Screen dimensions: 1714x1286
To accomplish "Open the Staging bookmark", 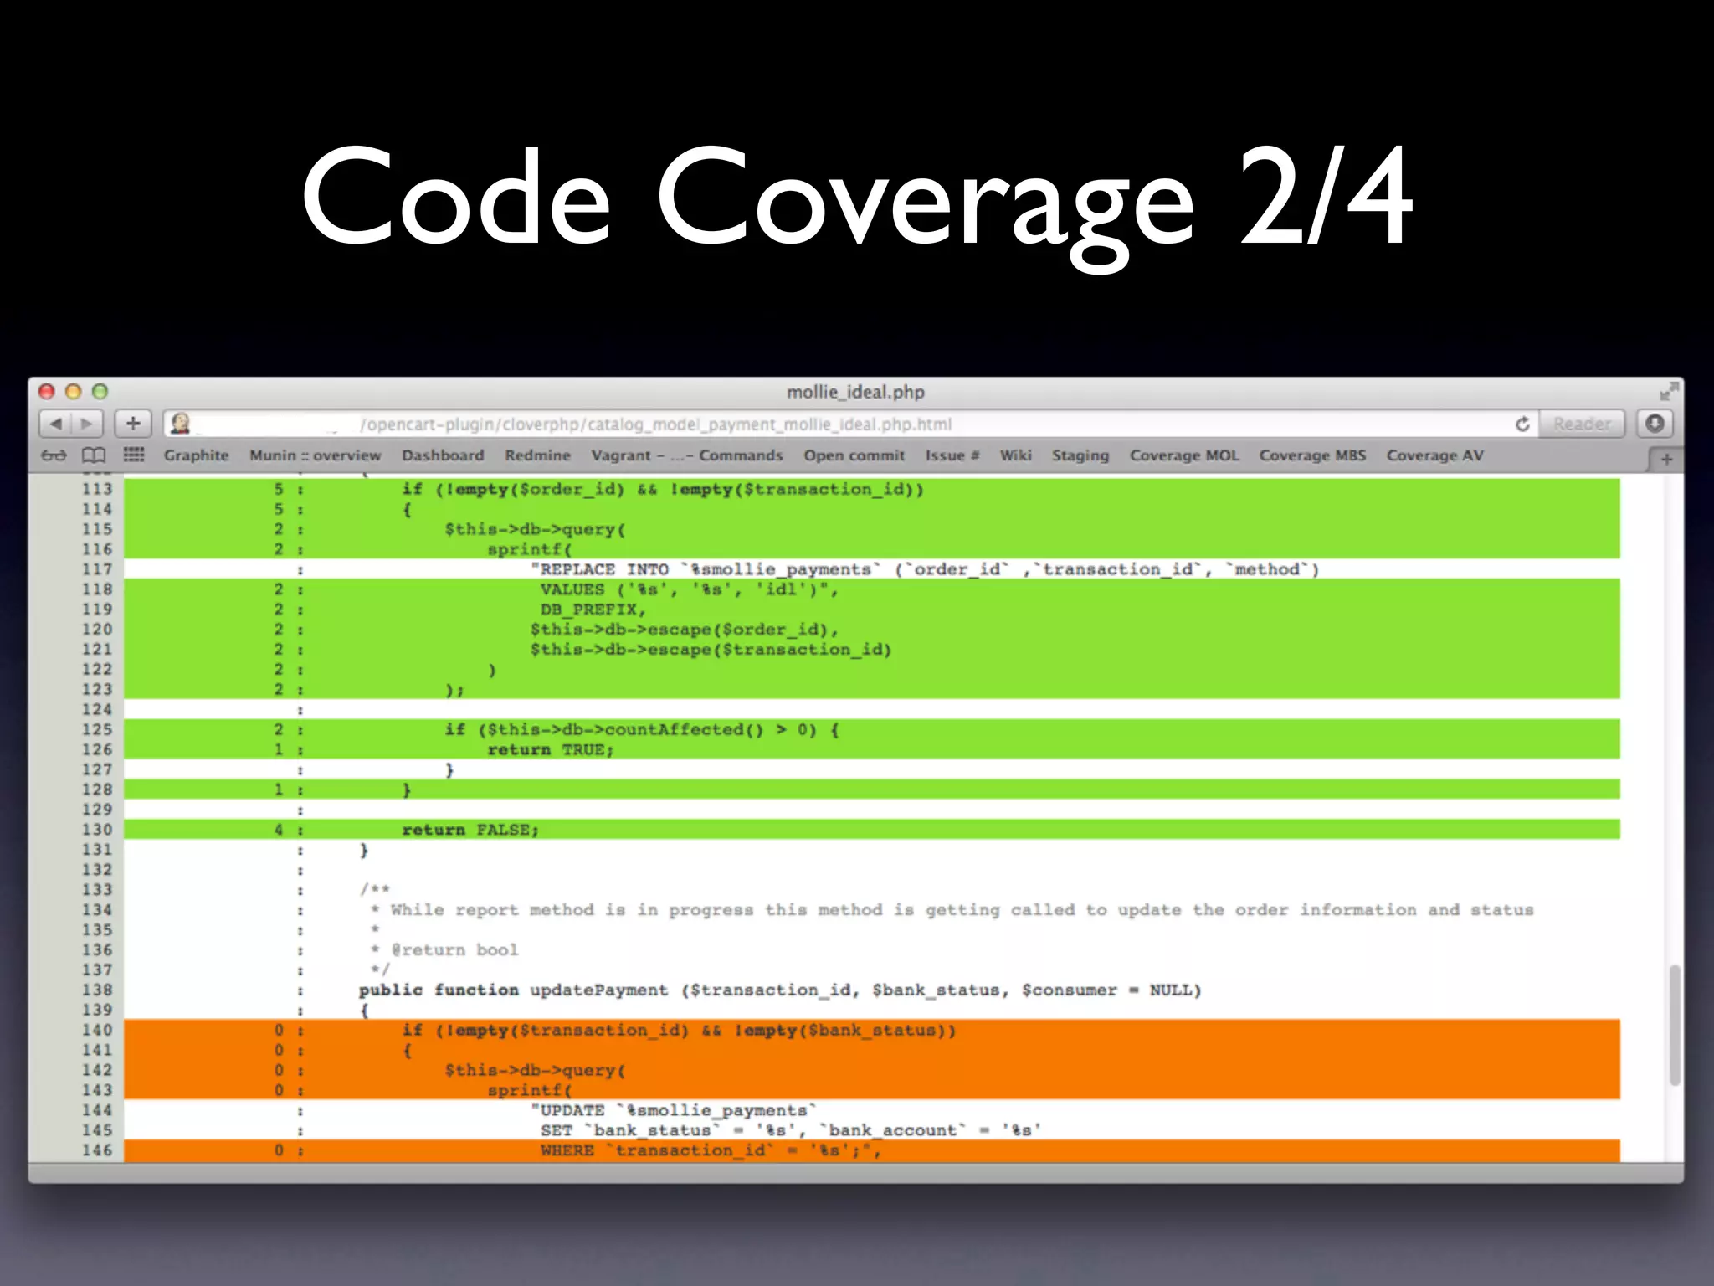I will pyautogui.click(x=1080, y=455).
